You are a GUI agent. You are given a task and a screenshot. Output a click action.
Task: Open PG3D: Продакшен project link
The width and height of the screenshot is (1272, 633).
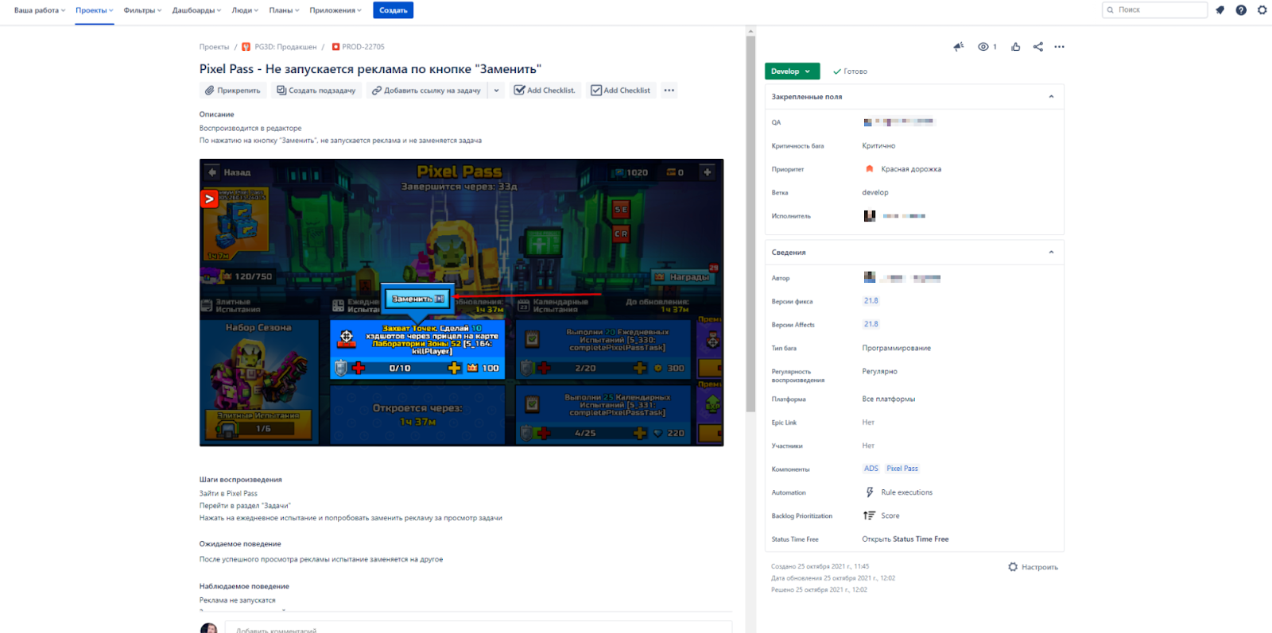point(285,47)
